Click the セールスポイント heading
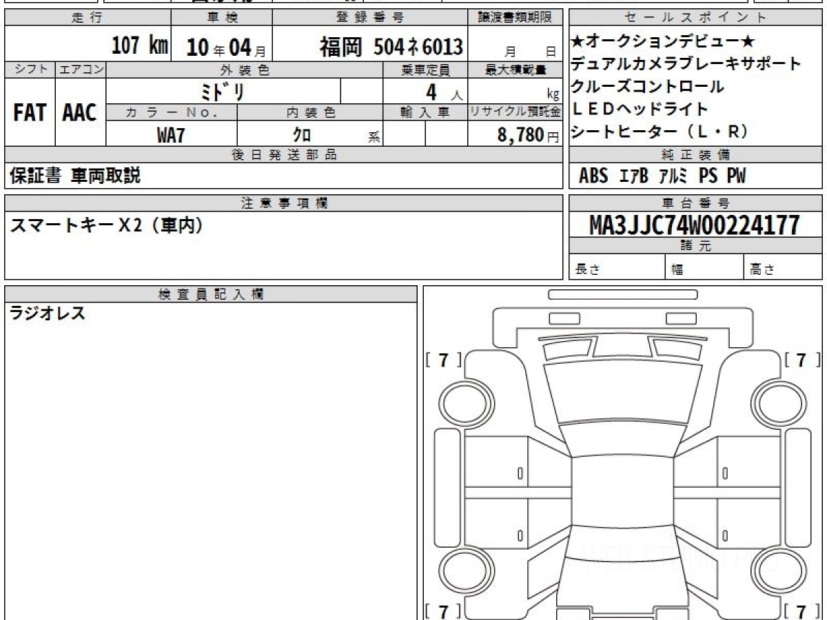The height and width of the screenshot is (620, 827). click(695, 18)
